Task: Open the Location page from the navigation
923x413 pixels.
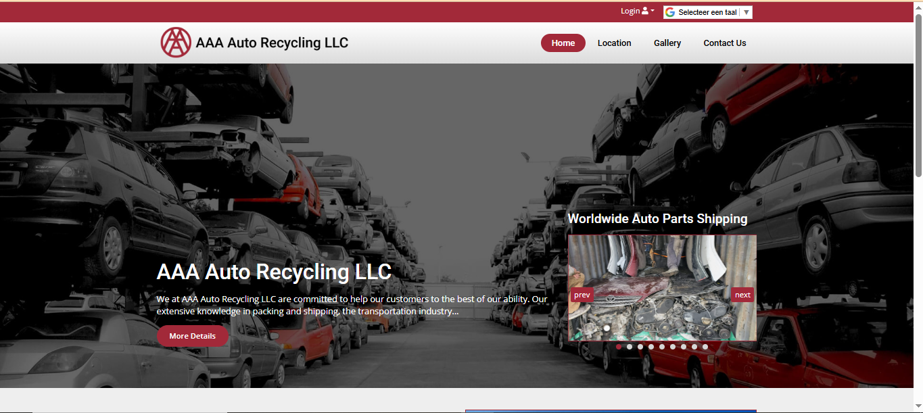Action: (x=614, y=43)
